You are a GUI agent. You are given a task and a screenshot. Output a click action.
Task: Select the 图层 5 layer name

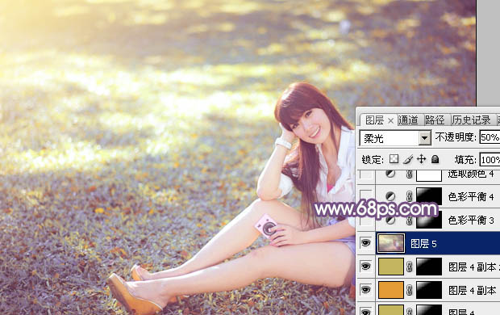pos(423,244)
